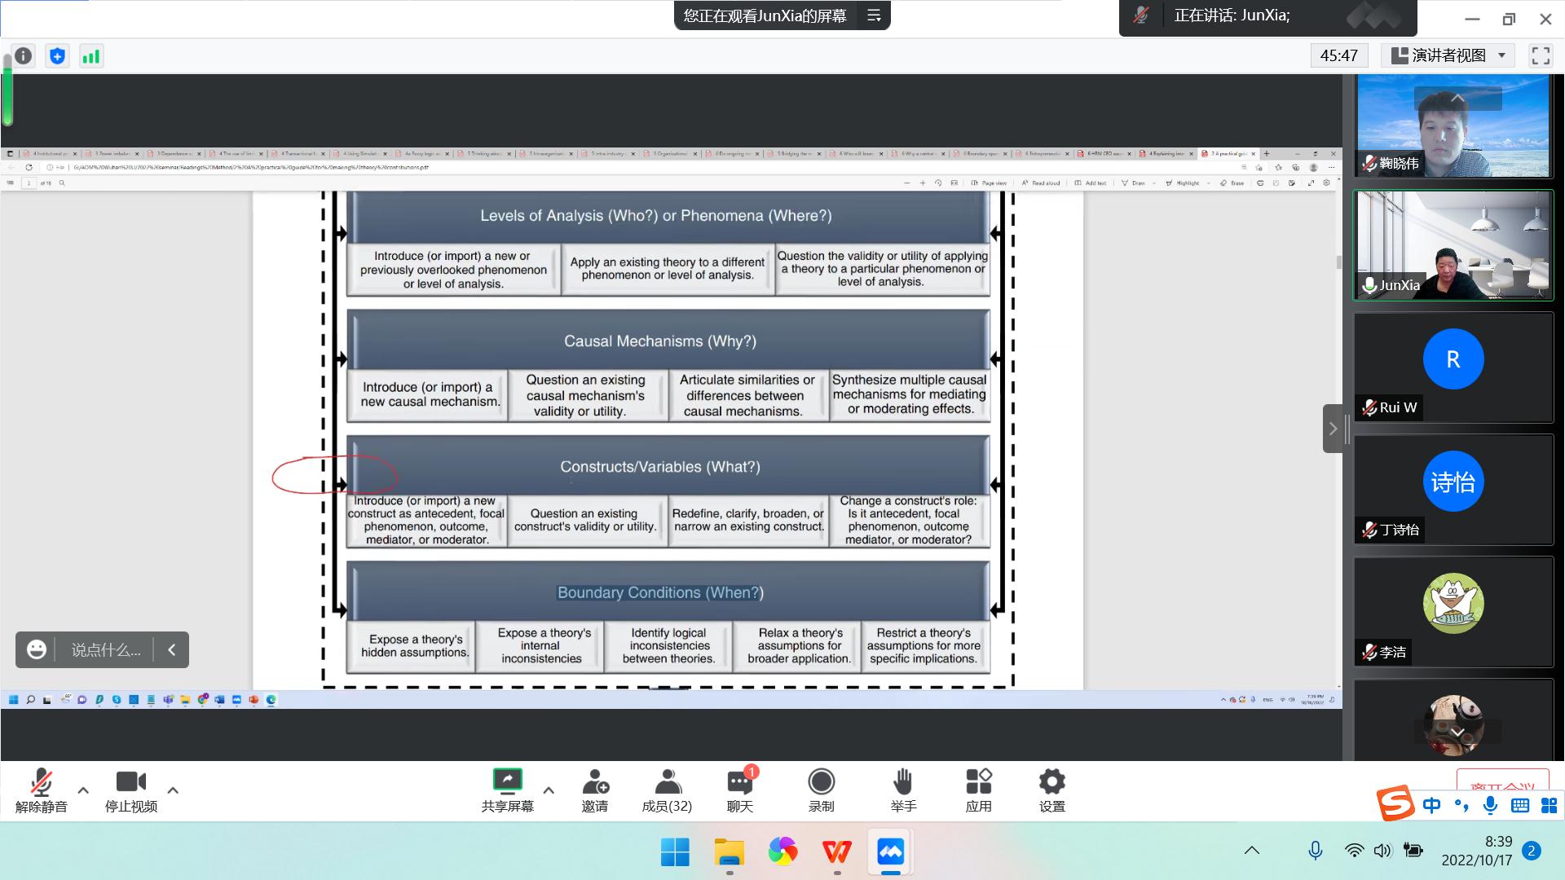Open speaker view (演讲者视图) dropdown
The width and height of the screenshot is (1565, 880).
pos(1448,55)
